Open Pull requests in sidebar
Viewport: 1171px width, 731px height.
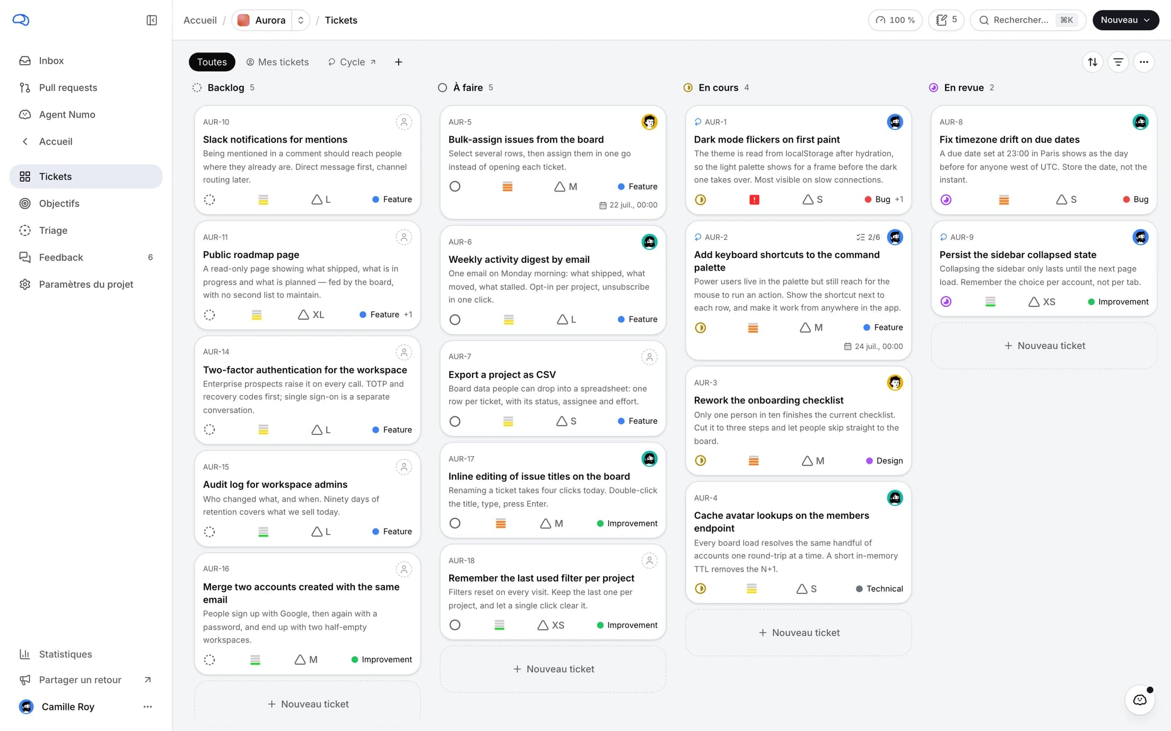(x=86, y=87)
